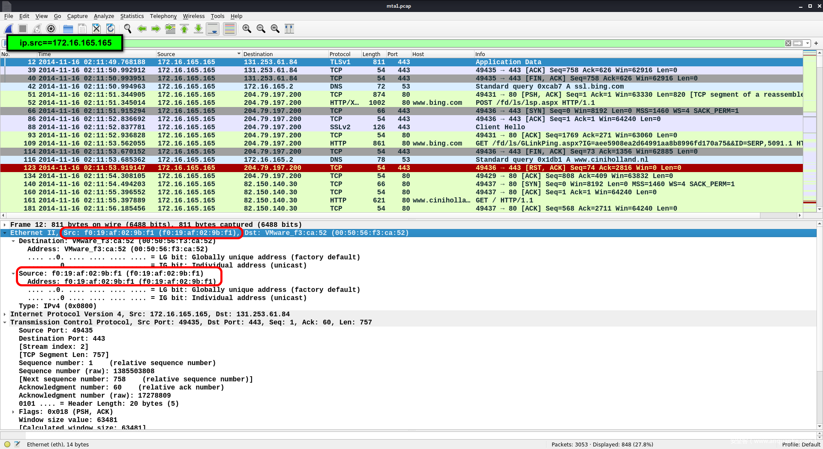The width and height of the screenshot is (823, 449).
Task: Click the Zoom In magnifier icon
Action: (246, 29)
